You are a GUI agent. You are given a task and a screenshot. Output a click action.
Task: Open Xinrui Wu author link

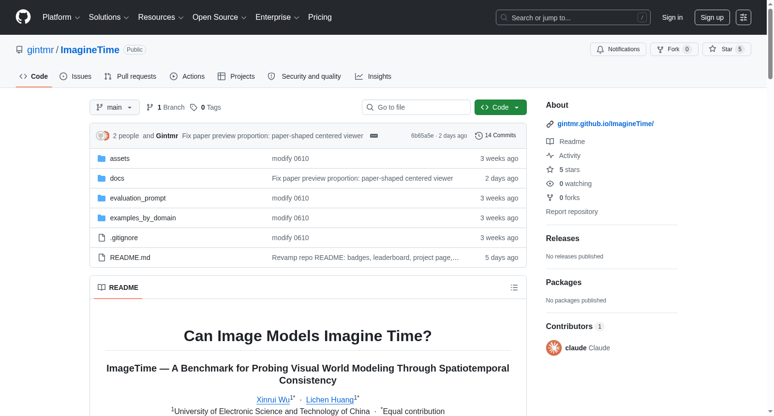tap(273, 400)
